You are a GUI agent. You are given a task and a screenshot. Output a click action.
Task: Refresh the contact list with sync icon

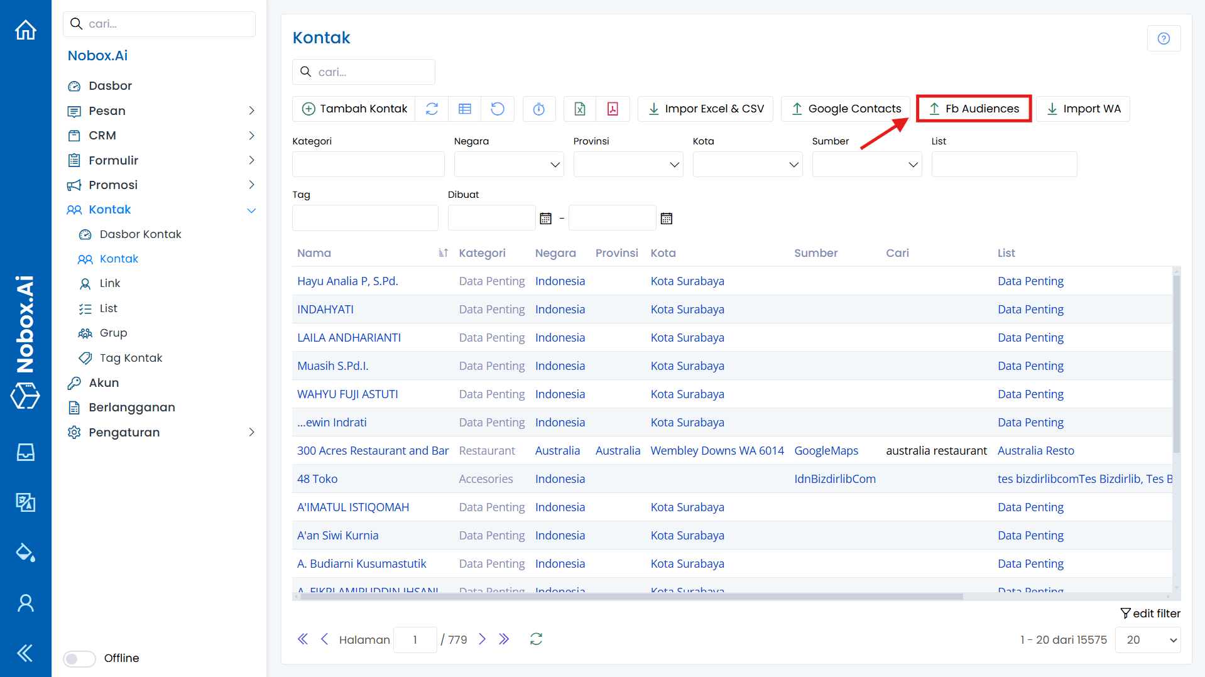[432, 109]
